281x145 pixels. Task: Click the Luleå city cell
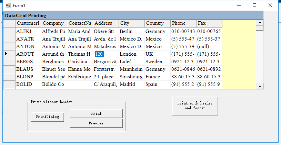click(132, 62)
